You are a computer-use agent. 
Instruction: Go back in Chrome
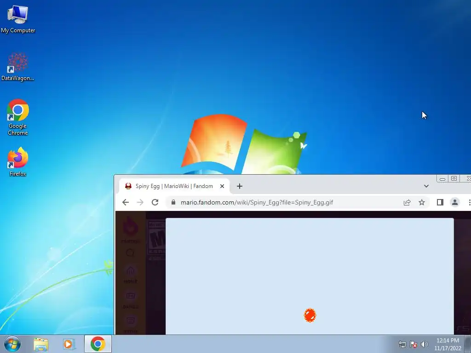[126, 202]
